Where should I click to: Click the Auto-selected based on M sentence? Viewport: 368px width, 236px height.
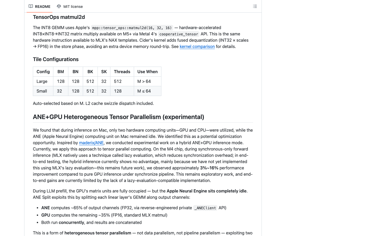93,103
